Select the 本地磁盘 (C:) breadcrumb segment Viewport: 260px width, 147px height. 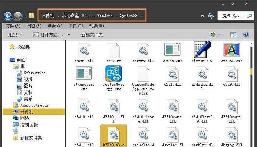pyautogui.click(x=76, y=16)
